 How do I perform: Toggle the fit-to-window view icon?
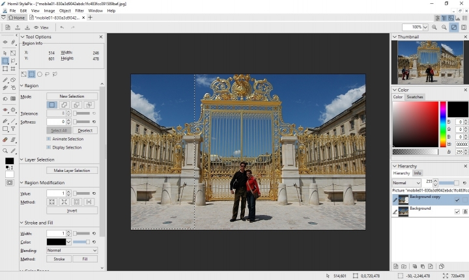(x=454, y=27)
